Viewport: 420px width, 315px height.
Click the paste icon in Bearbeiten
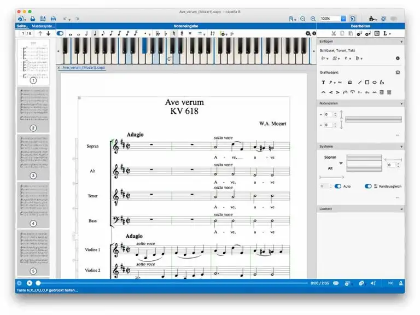pos(351,33)
